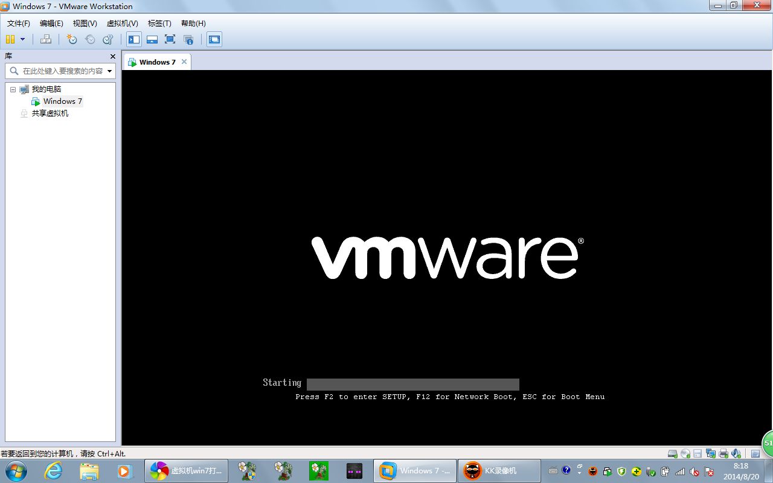Click the CD/DVD drive status icon
The width and height of the screenshot is (773, 483).
(685, 453)
